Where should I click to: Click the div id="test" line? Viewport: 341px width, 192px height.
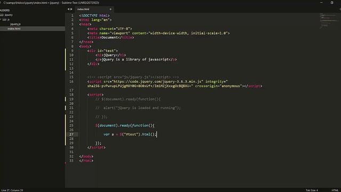[x=102, y=51]
